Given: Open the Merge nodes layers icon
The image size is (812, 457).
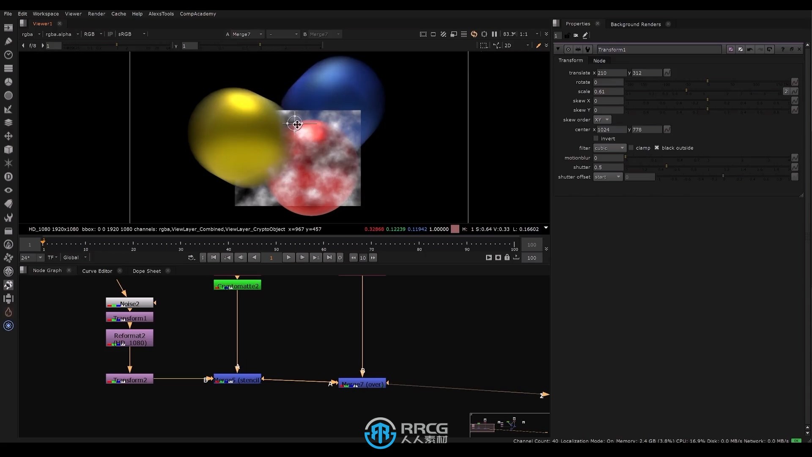Looking at the screenshot, I should click(8, 123).
